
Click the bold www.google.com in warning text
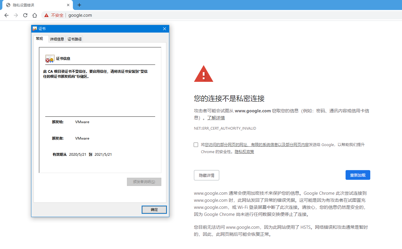click(x=253, y=111)
